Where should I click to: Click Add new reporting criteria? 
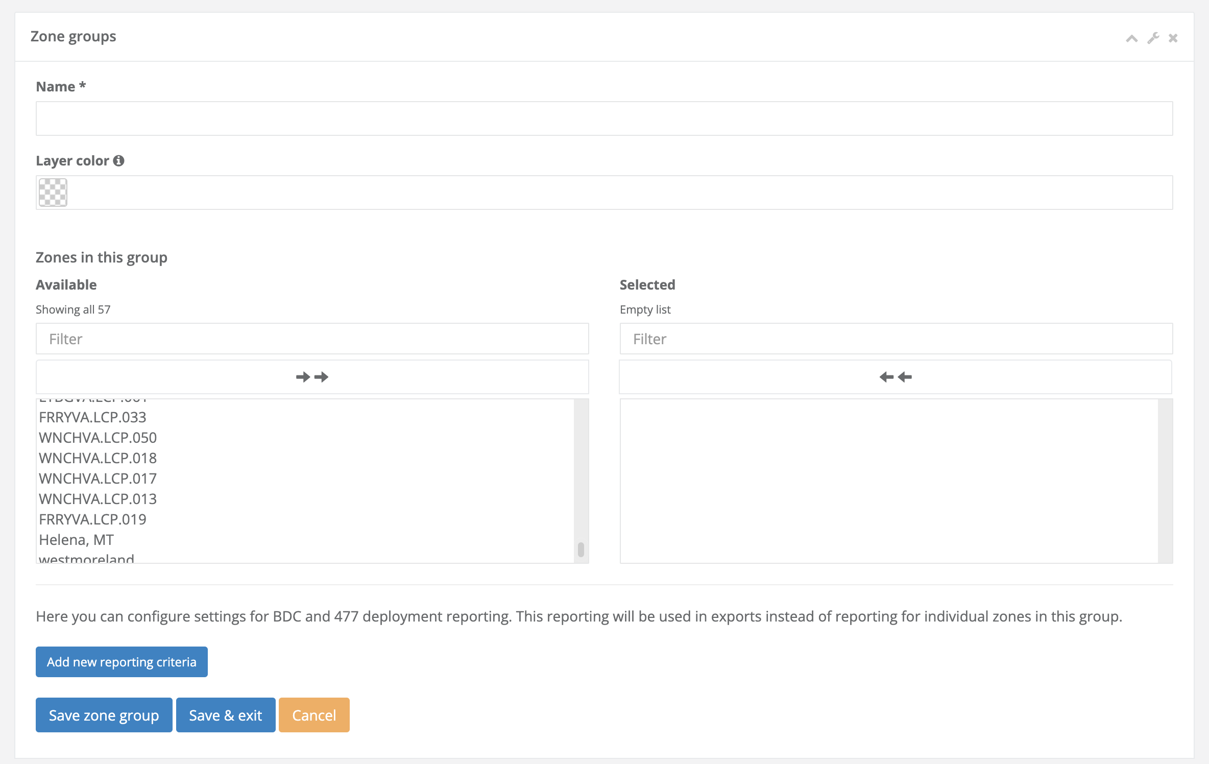[121, 661]
